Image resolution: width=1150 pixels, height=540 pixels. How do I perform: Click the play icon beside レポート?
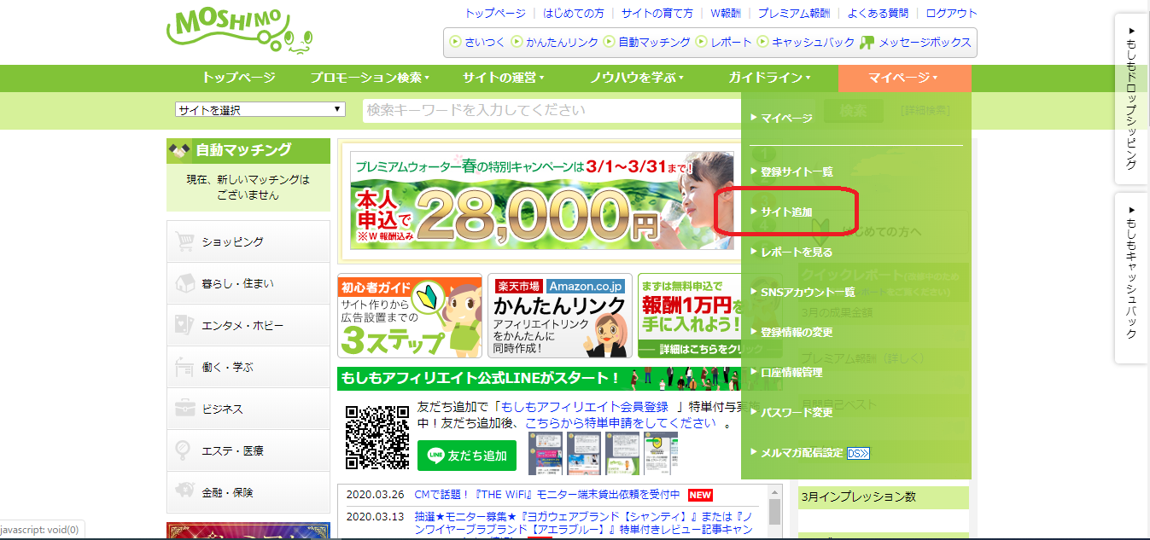pos(701,42)
